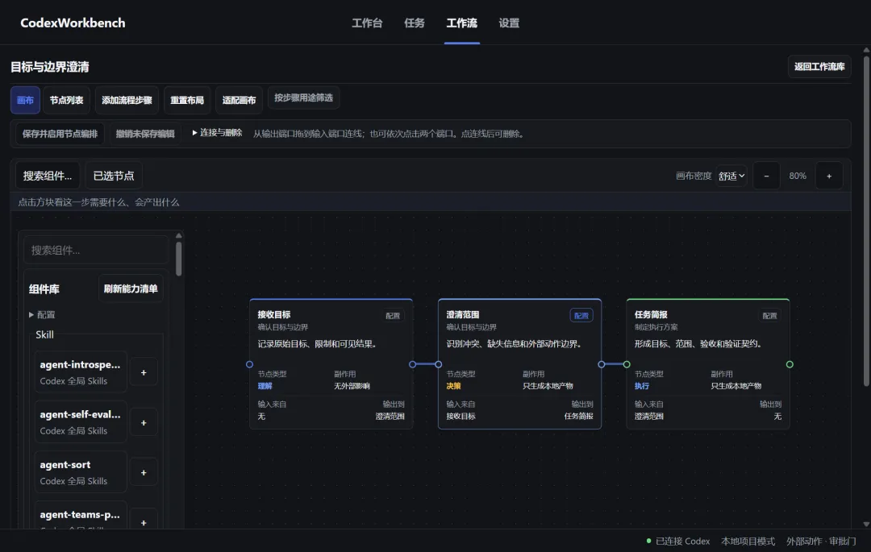Click output port of 澄清范围 node
Viewport: 871px width, 552px height.
click(x=601, y=364)
